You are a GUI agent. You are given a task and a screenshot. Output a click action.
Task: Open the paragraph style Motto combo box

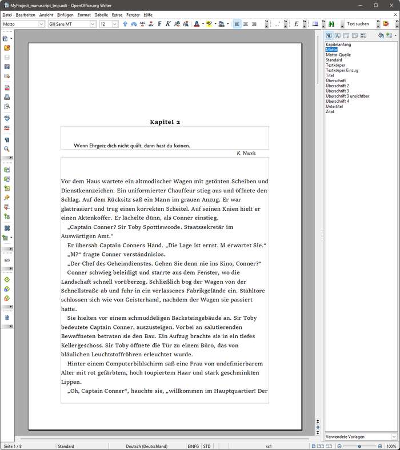click(x=42, y=24)
